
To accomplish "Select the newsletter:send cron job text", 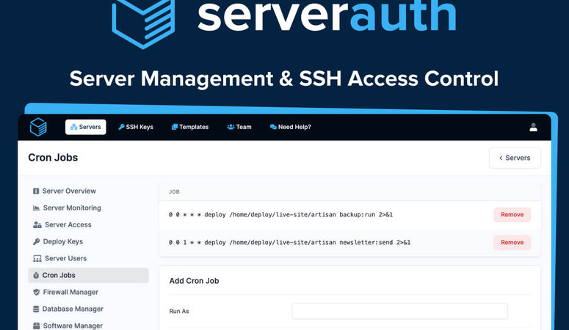I will pyautogui.click(x=289, y=243).
